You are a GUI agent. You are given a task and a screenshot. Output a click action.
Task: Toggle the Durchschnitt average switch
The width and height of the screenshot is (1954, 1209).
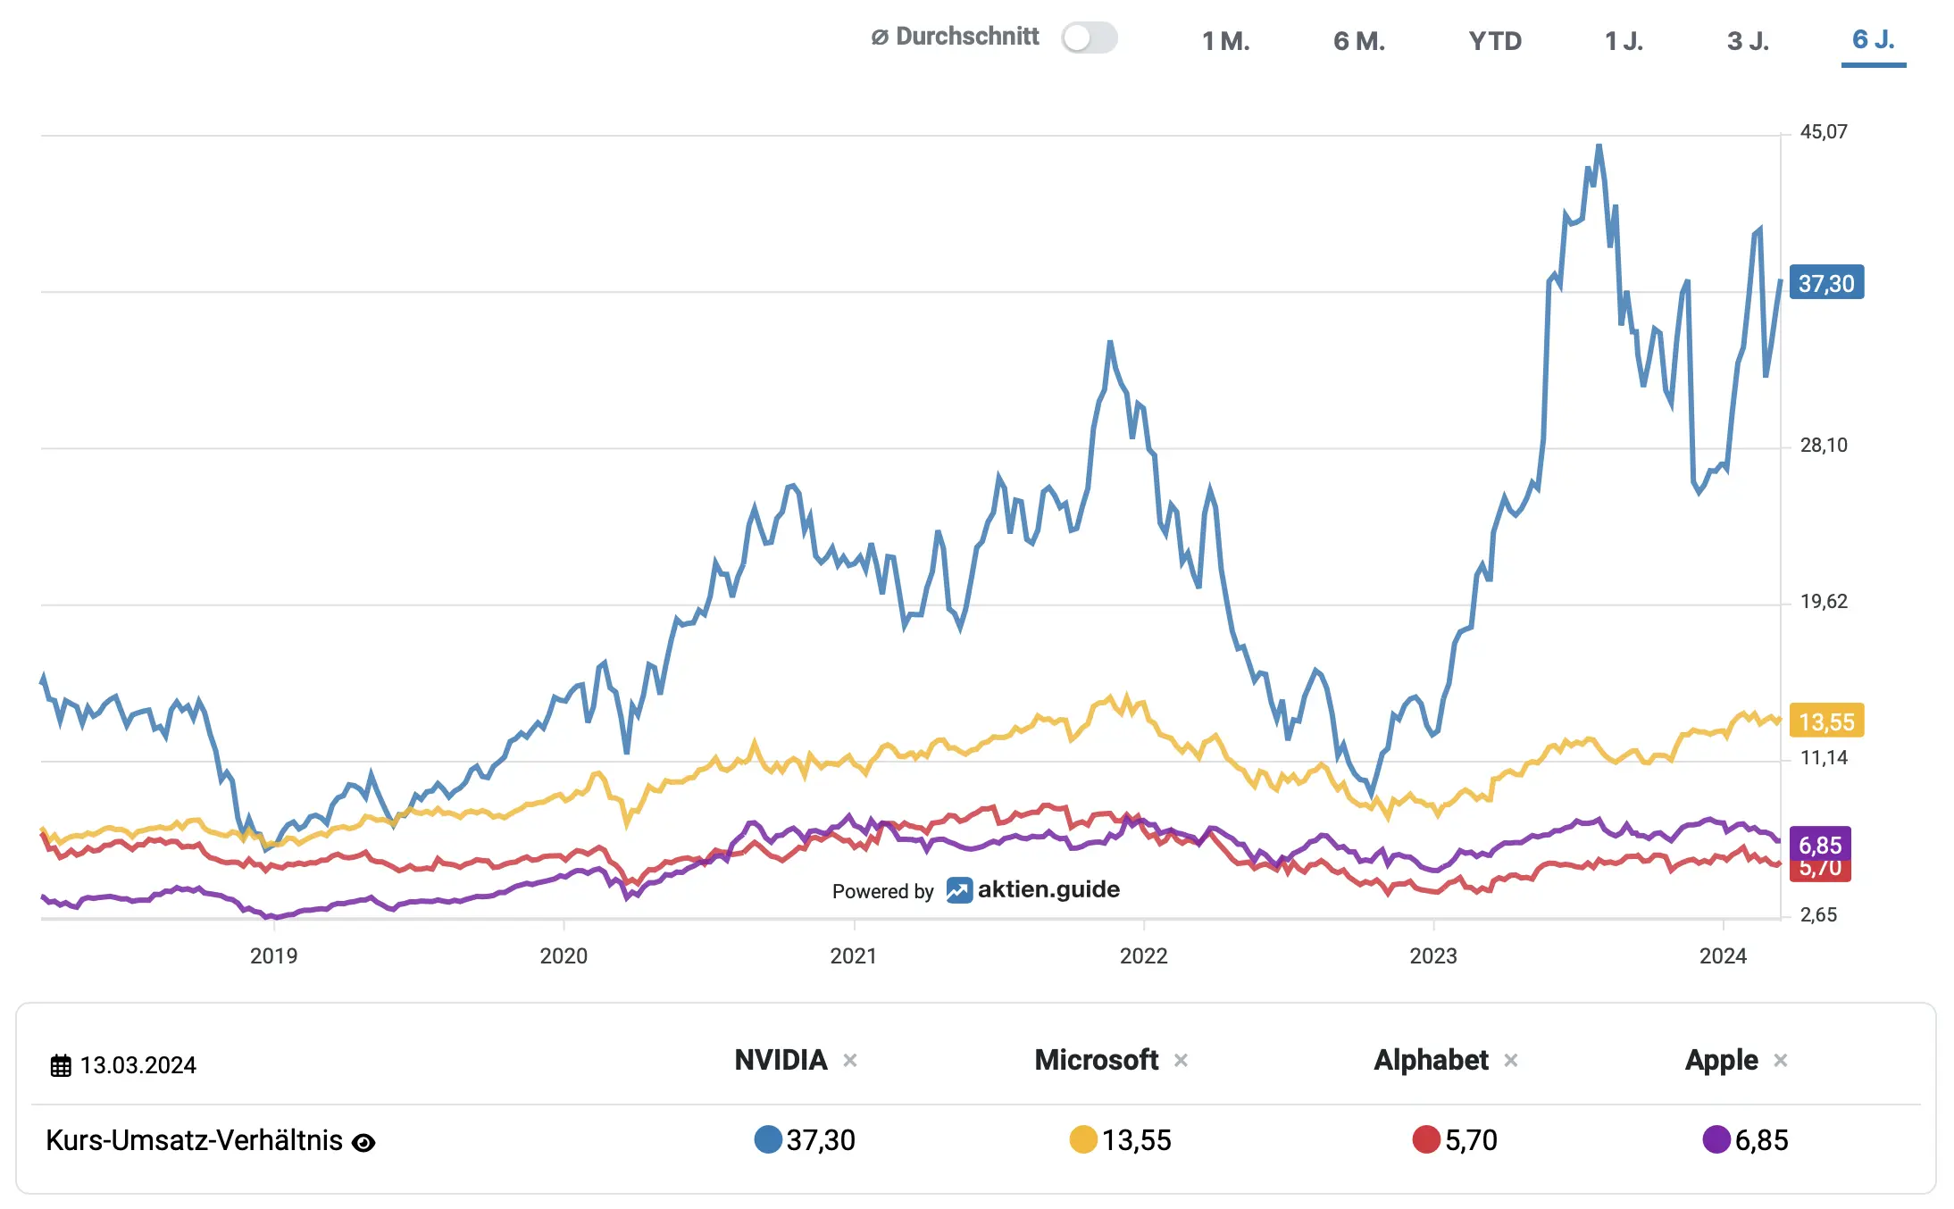click(1089, 38)
